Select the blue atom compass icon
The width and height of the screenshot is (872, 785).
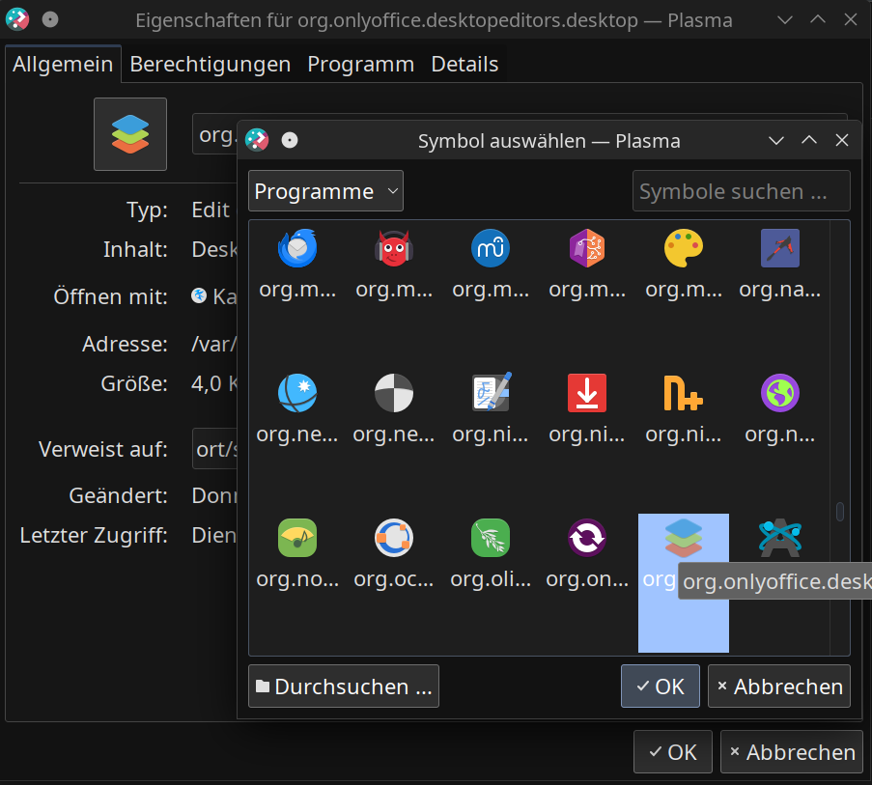779,538
